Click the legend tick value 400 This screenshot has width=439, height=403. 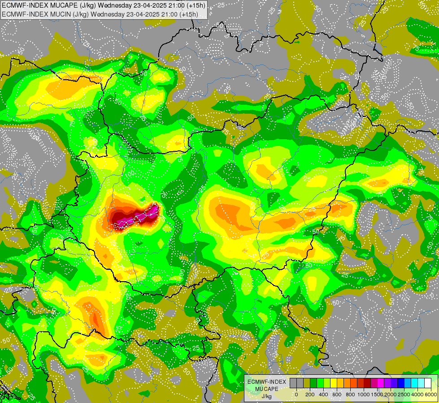coord(323,394)
